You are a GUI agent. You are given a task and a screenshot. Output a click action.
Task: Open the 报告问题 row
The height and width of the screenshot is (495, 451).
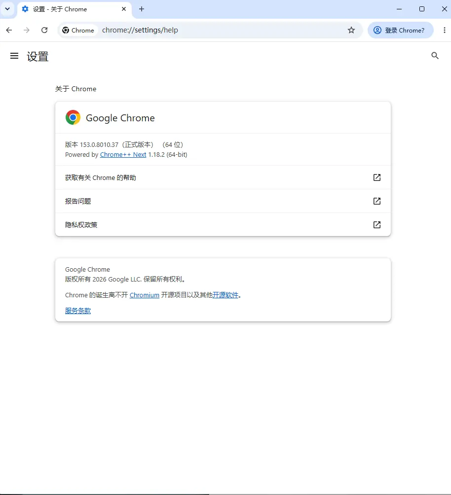click(x=223, y=201)
